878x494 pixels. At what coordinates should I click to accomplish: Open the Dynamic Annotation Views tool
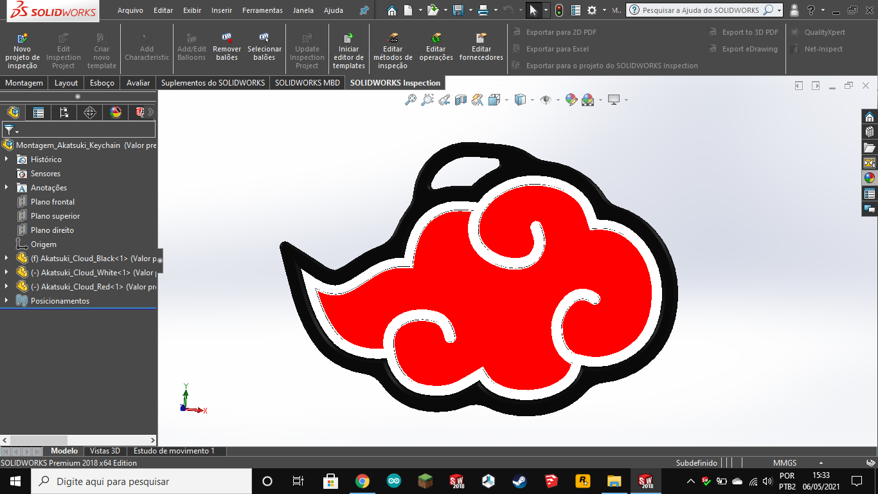[477, 100]
